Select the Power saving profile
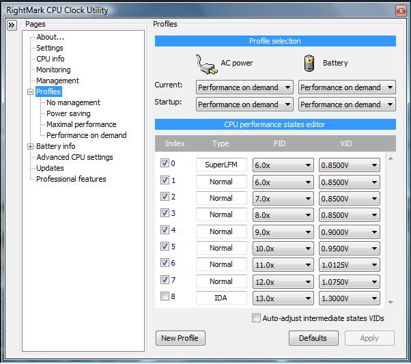Viewport: 411px width, 364px height. (x=68, y=113)
